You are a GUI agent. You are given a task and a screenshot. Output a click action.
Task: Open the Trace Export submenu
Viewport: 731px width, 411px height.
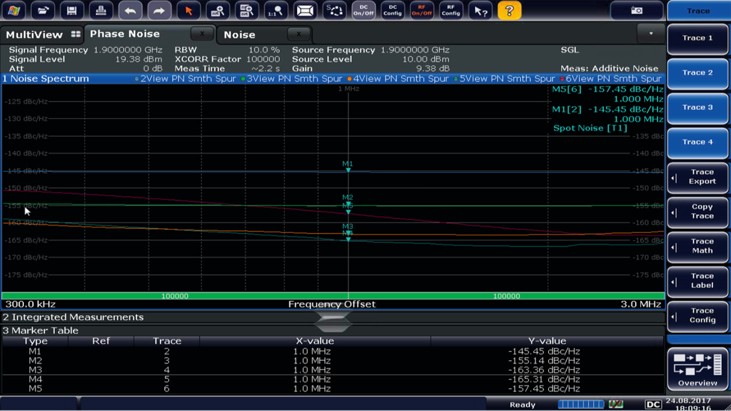(x=697, y=177)
